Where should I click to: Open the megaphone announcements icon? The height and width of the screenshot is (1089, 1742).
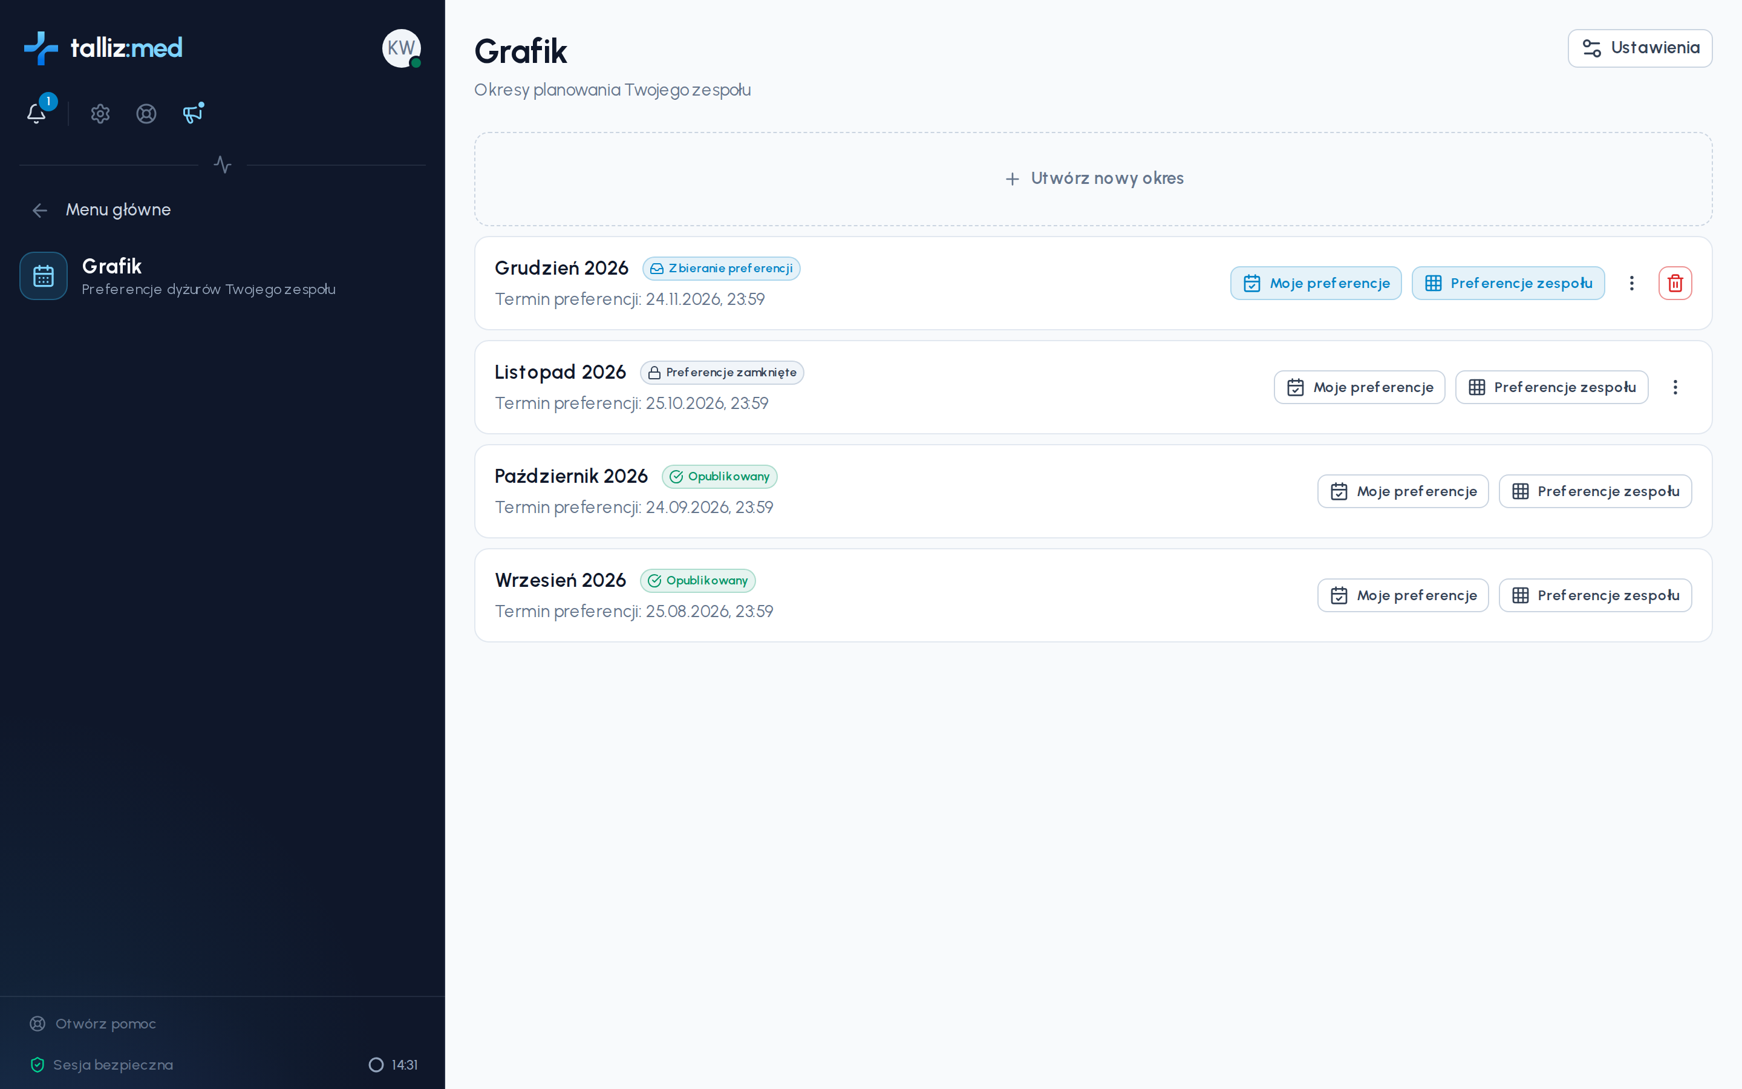pyautogui.click(x=193, y=114)
